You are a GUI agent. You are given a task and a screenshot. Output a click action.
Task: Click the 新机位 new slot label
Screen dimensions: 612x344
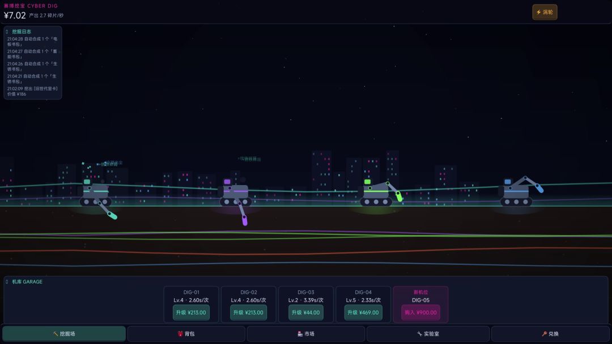[420, 292]
